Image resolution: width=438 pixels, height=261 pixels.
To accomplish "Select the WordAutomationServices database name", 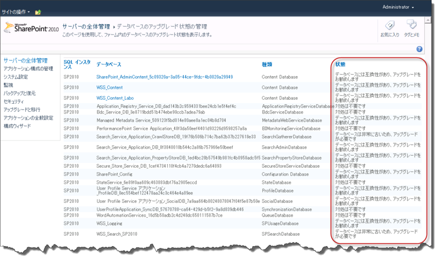I will click(159, 215).
